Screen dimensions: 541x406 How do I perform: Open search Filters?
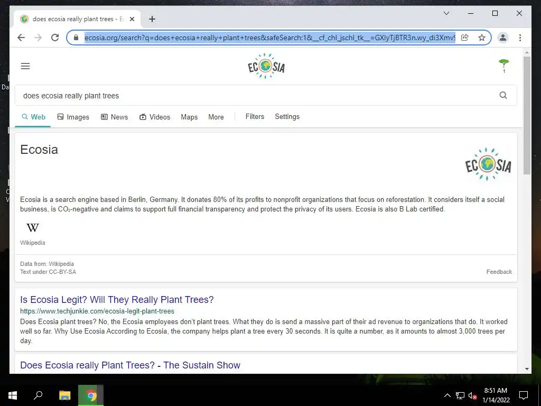click(x=255, y=117)
